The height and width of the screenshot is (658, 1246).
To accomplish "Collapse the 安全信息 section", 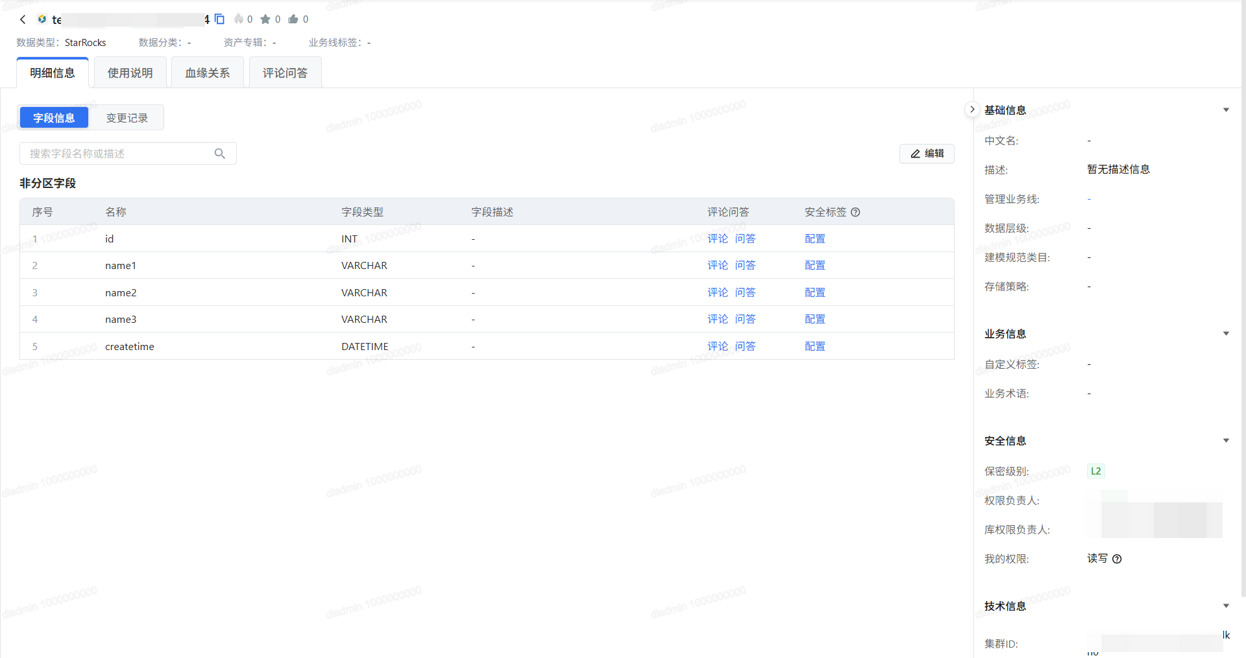I will (x=1226, y=441).
